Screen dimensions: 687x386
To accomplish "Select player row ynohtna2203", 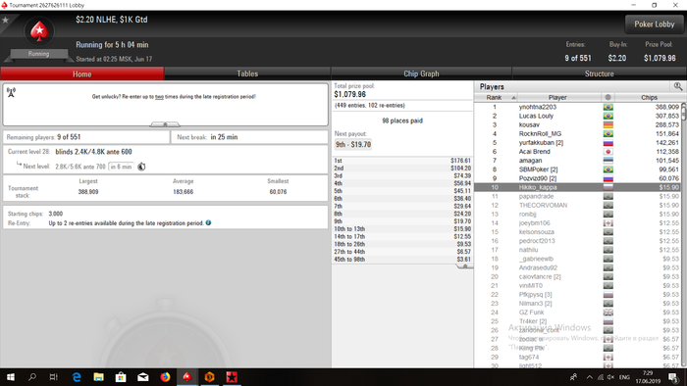I will click(x=577, y=107).
